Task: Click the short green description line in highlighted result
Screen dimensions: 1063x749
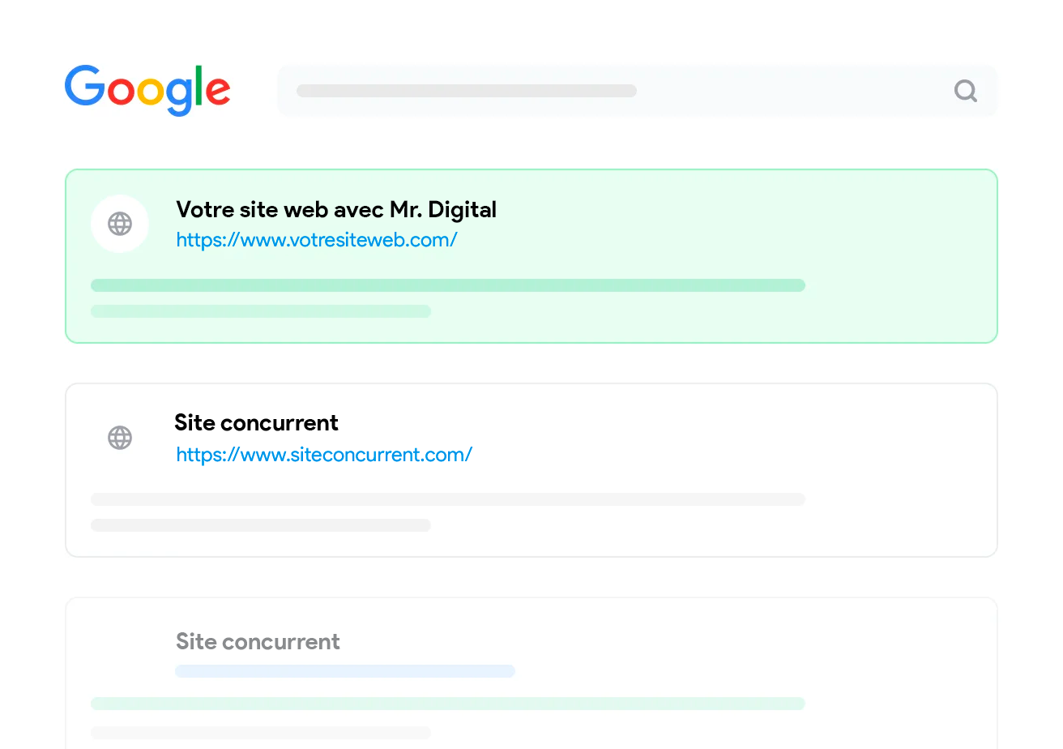Action: coord(260,311)
